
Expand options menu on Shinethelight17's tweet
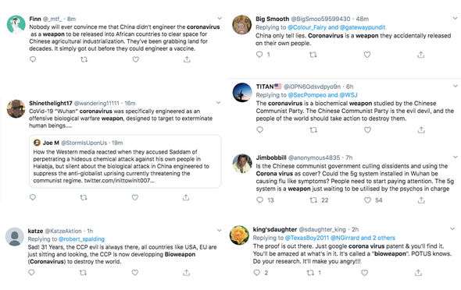click(218, 103)
